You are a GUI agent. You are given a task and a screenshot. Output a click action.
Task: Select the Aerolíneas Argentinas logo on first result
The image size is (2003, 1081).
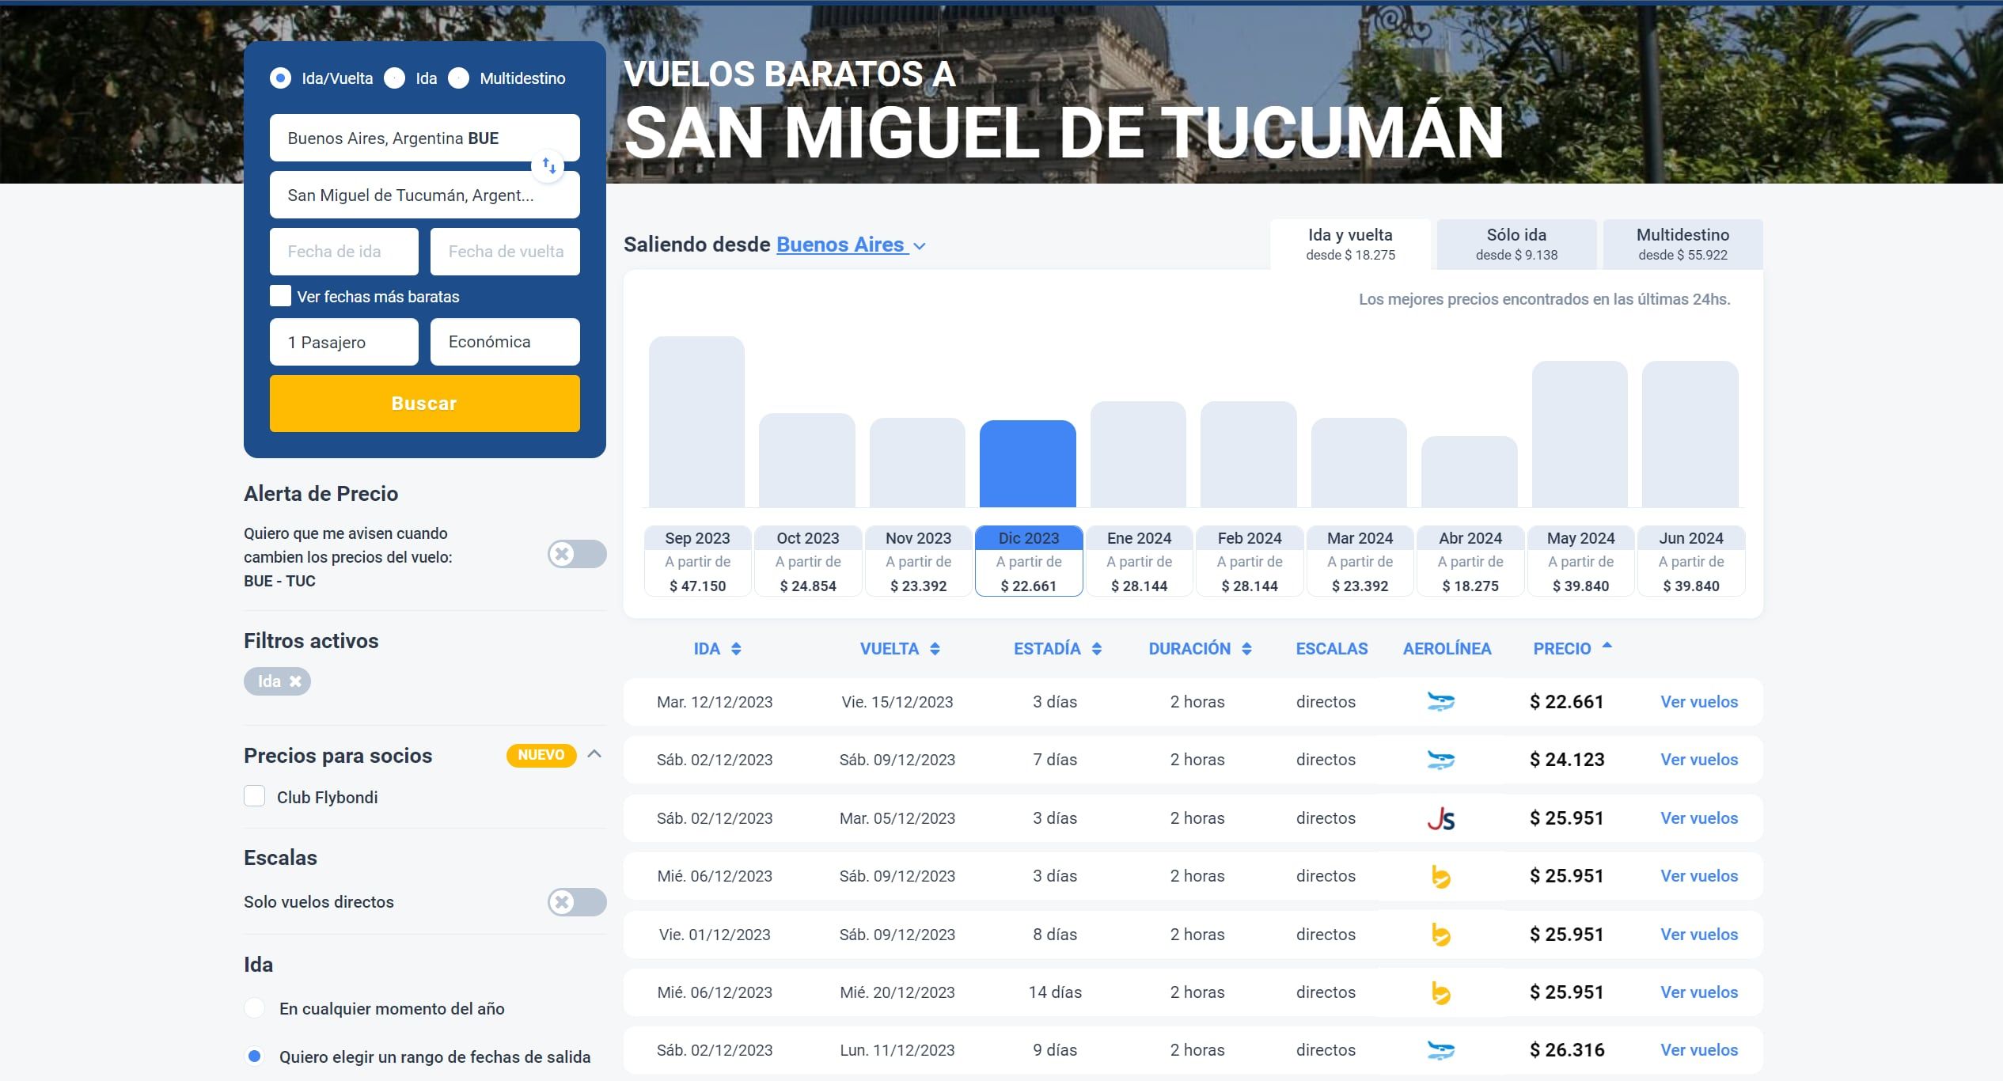pyautogui.click(x=1442, y=701)
